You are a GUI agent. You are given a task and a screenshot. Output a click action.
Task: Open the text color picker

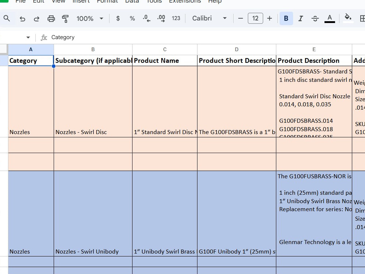(x=330, y=18)
